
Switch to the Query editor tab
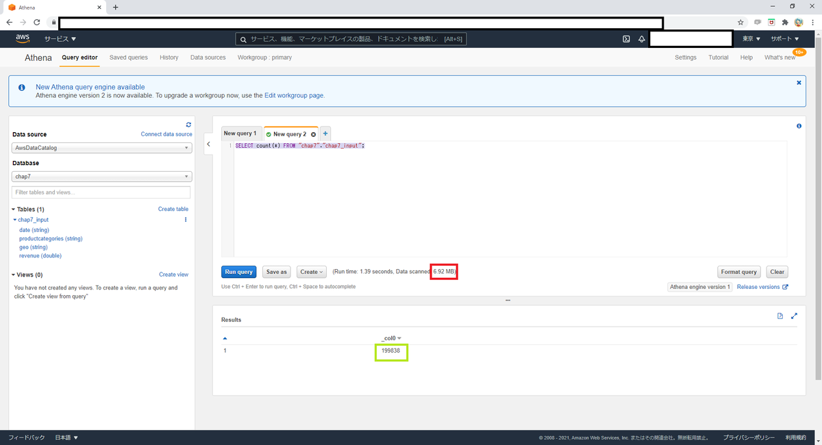click(79, 58)
